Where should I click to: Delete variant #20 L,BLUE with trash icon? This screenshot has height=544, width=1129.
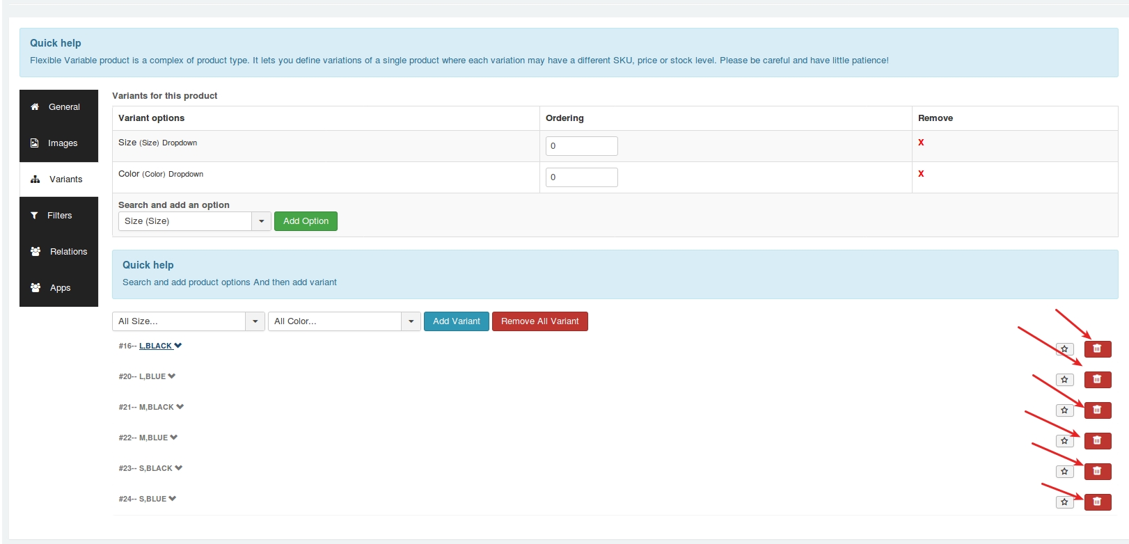tap(1098, 380)
